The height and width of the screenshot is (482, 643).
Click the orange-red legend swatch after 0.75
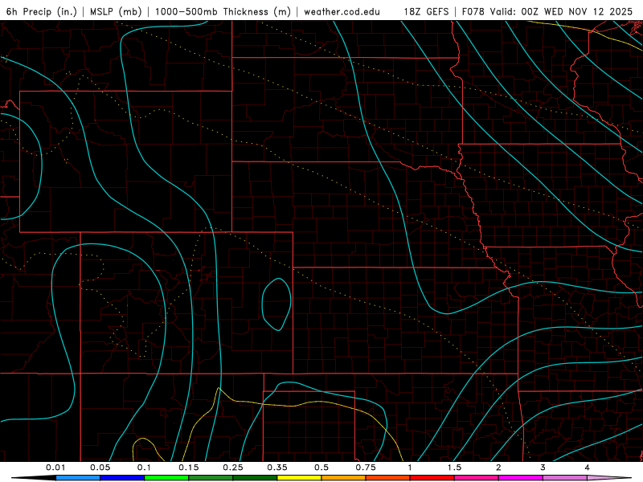tap(388, 478)
